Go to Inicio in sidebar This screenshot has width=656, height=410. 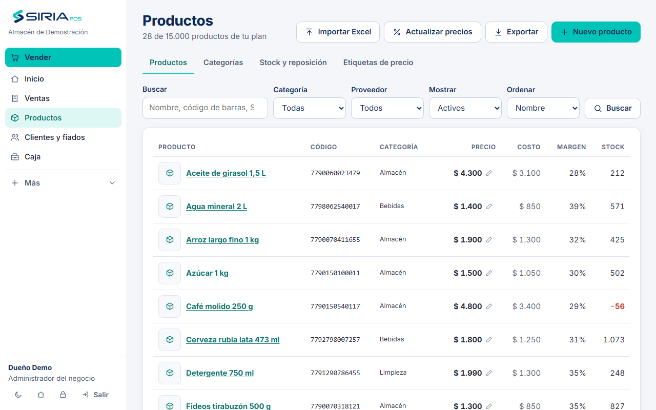63,79
